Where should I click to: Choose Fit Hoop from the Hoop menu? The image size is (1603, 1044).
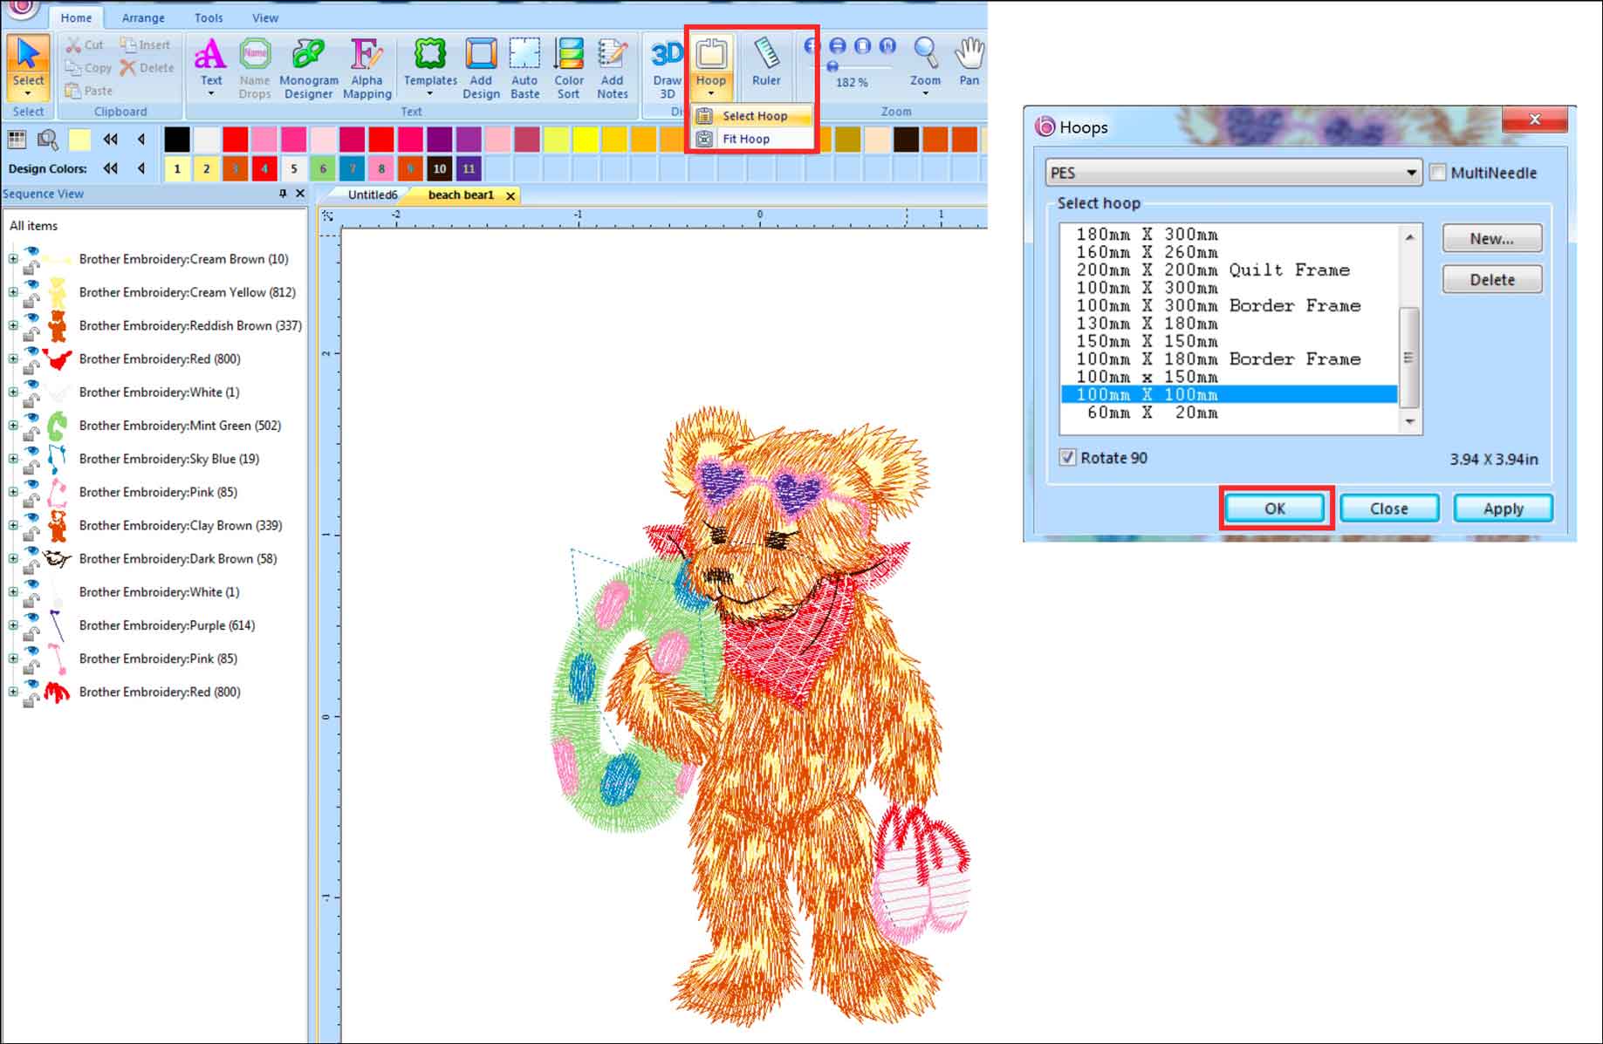[x=746, y=139]
